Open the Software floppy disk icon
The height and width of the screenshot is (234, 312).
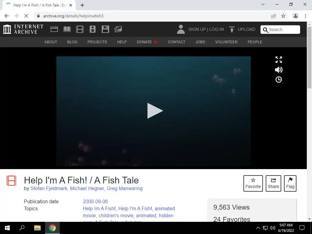click(105, 29)
